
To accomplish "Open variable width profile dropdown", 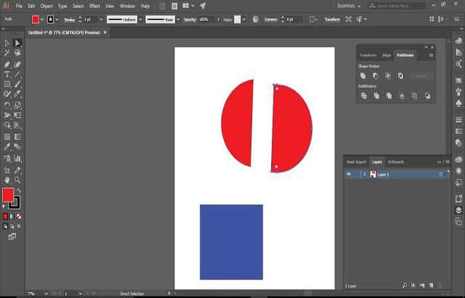I will (140, 19).
